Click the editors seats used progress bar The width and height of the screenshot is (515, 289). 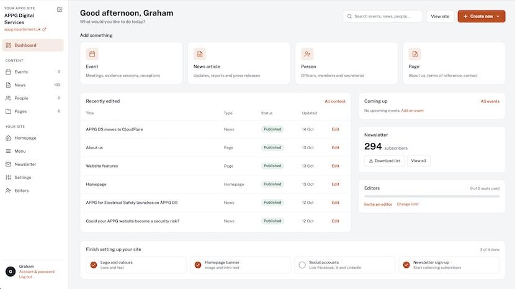click(432, 196)
